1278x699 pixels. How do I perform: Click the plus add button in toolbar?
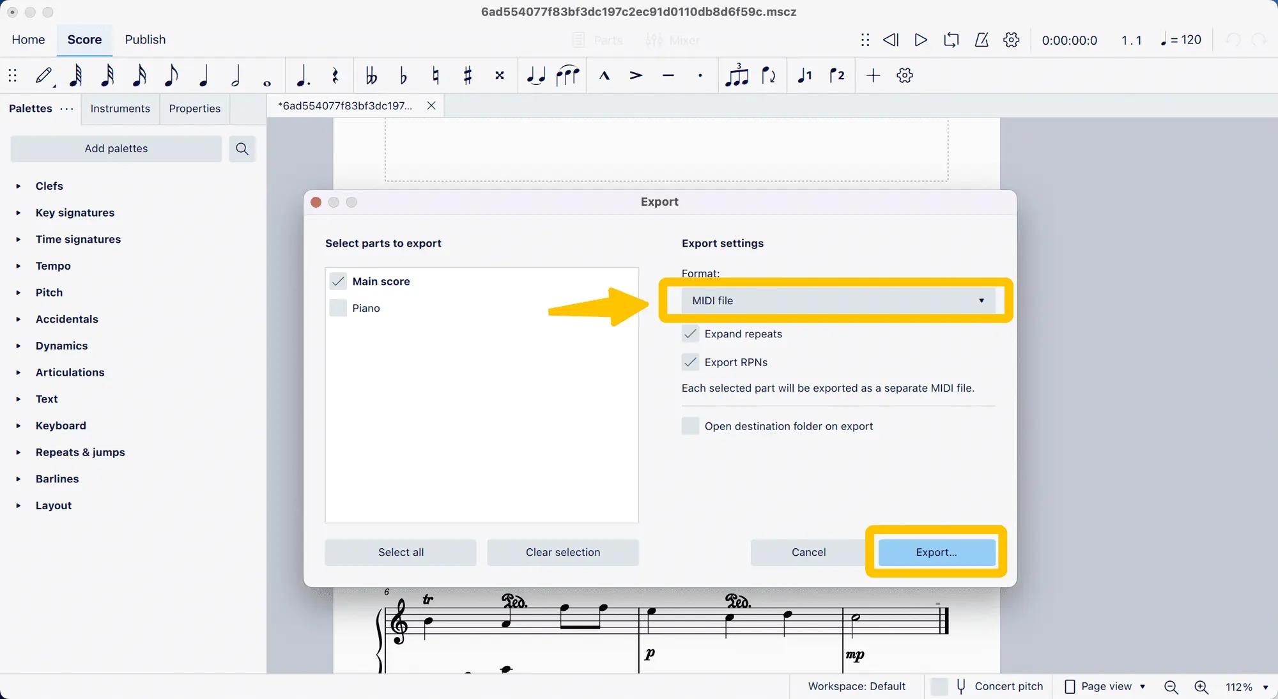(x=873, y=75)
